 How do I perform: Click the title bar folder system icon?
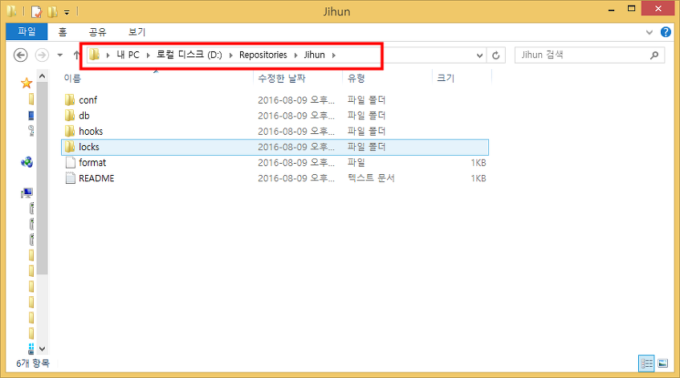[12, 11]
